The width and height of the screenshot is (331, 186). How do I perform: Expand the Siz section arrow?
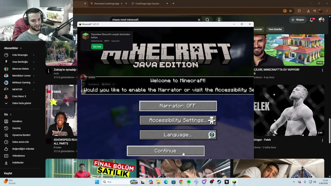(x=11, y=114)
